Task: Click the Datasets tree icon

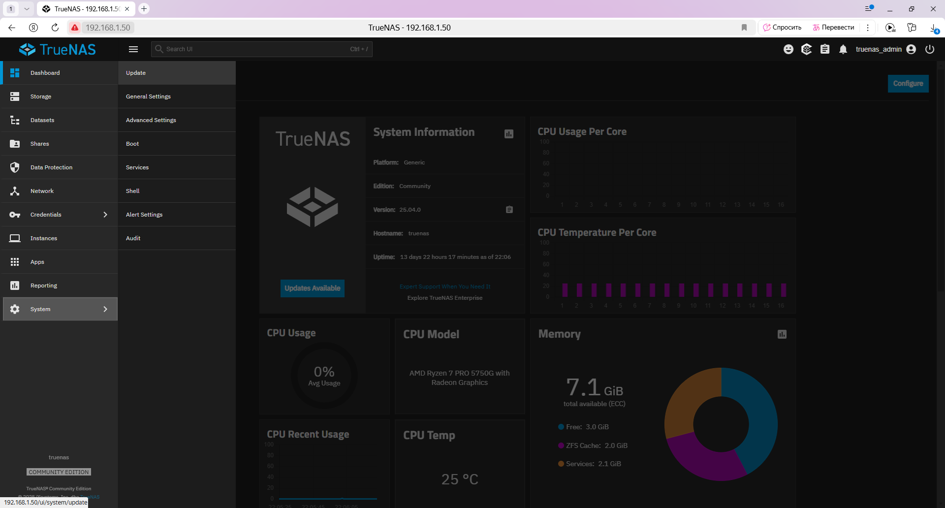Action: (x=15, y=120)
